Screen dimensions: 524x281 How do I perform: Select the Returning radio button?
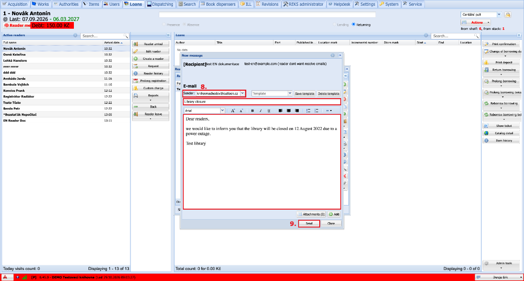[x=354, y=25]
